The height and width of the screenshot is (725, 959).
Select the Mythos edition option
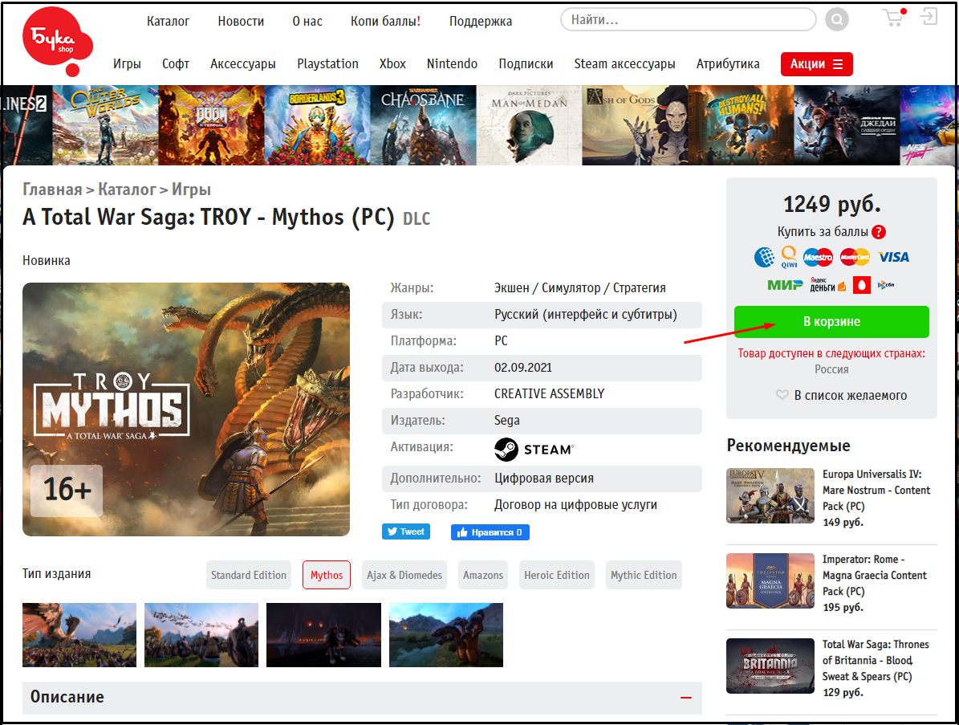(327, 575)
